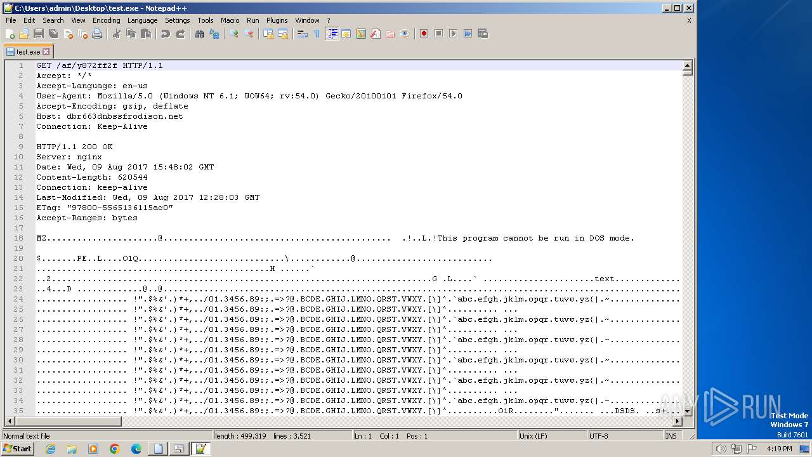The image size is (812, 457).
Task: Zoom in using the toolbar icon
Action: pyautogui.click(x=234, y=34)
